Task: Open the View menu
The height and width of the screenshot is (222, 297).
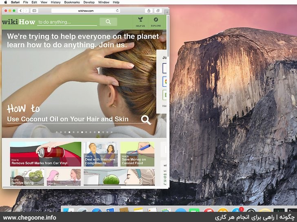Action: click(44, 2)
